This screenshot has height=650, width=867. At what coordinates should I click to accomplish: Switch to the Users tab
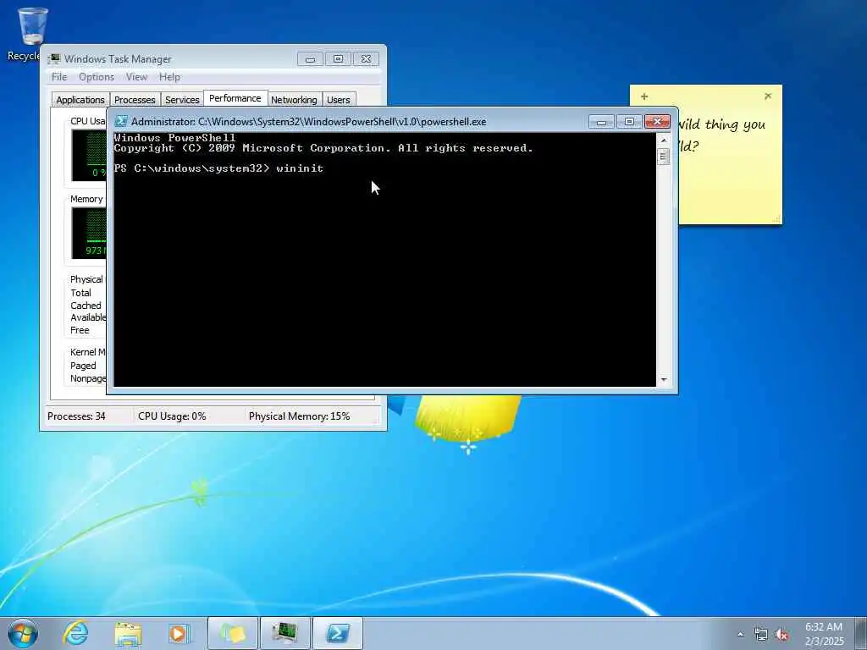tap(339, 100)
